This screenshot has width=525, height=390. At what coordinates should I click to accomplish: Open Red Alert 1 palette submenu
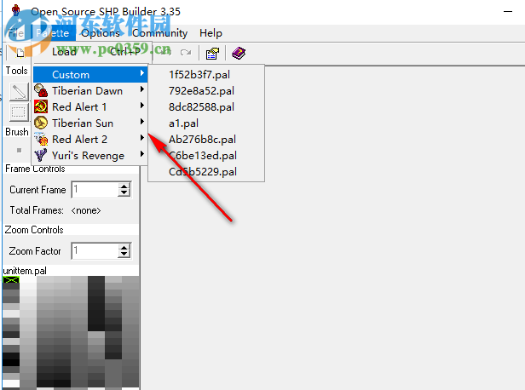point(90,107)
